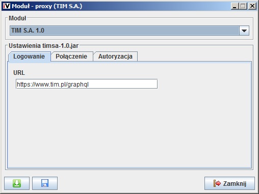Select the TIM S.A. 1.0 combo box
This screenshot has width=259, height=194.
click(x=129, y=31)
